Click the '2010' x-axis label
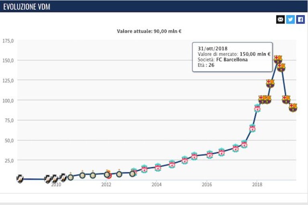 (56, 185)
